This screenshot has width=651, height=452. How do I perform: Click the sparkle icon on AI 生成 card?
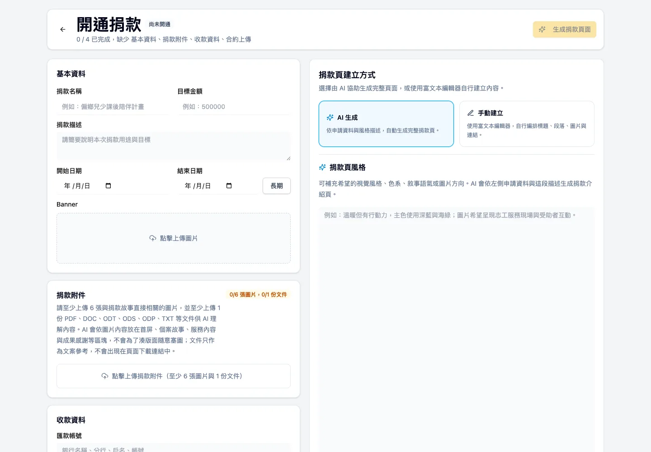coord(330,118)
